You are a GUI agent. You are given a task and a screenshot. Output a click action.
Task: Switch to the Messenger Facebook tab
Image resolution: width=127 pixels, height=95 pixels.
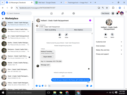(19, 3)
